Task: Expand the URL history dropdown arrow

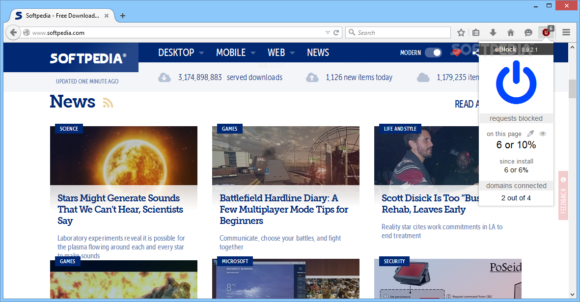Action: [x=328, y=32]
